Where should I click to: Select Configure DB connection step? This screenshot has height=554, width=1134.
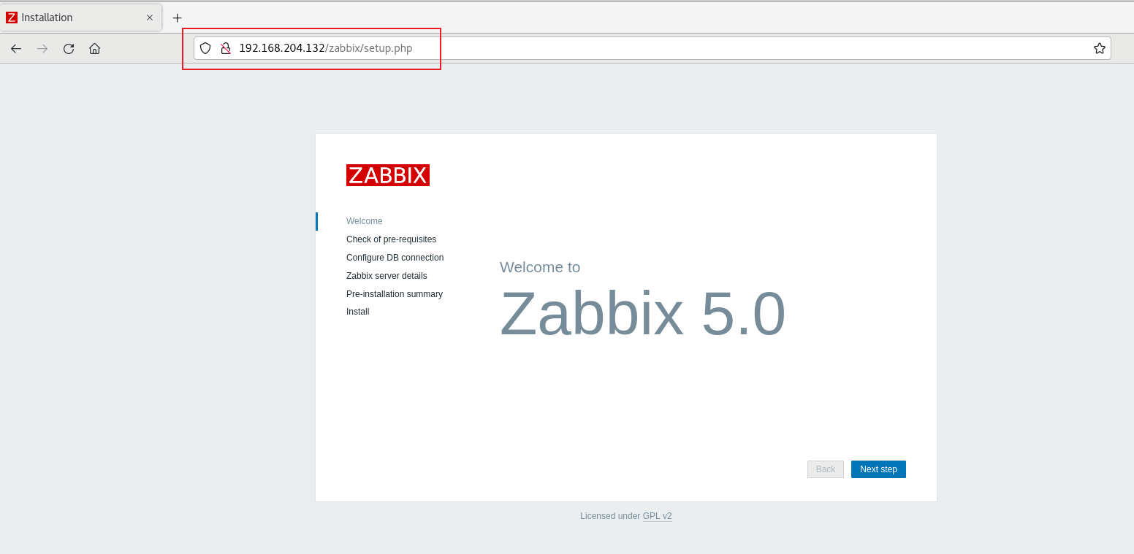point(395,258)
